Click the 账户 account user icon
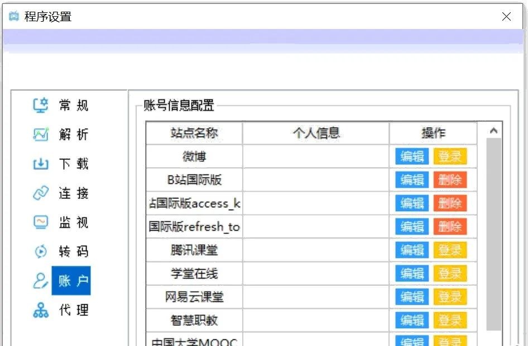The width and height of the screenshot is (528, 346). coord(41,281)
